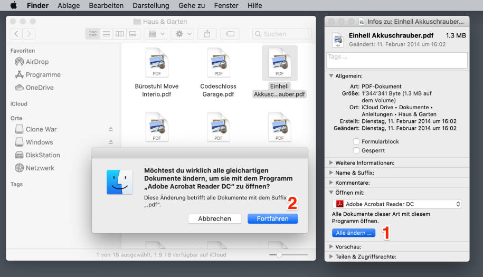Open the action gear menu
Image resolution: width=483 pixels, height=277 pixels.
(x=183, y=34)
